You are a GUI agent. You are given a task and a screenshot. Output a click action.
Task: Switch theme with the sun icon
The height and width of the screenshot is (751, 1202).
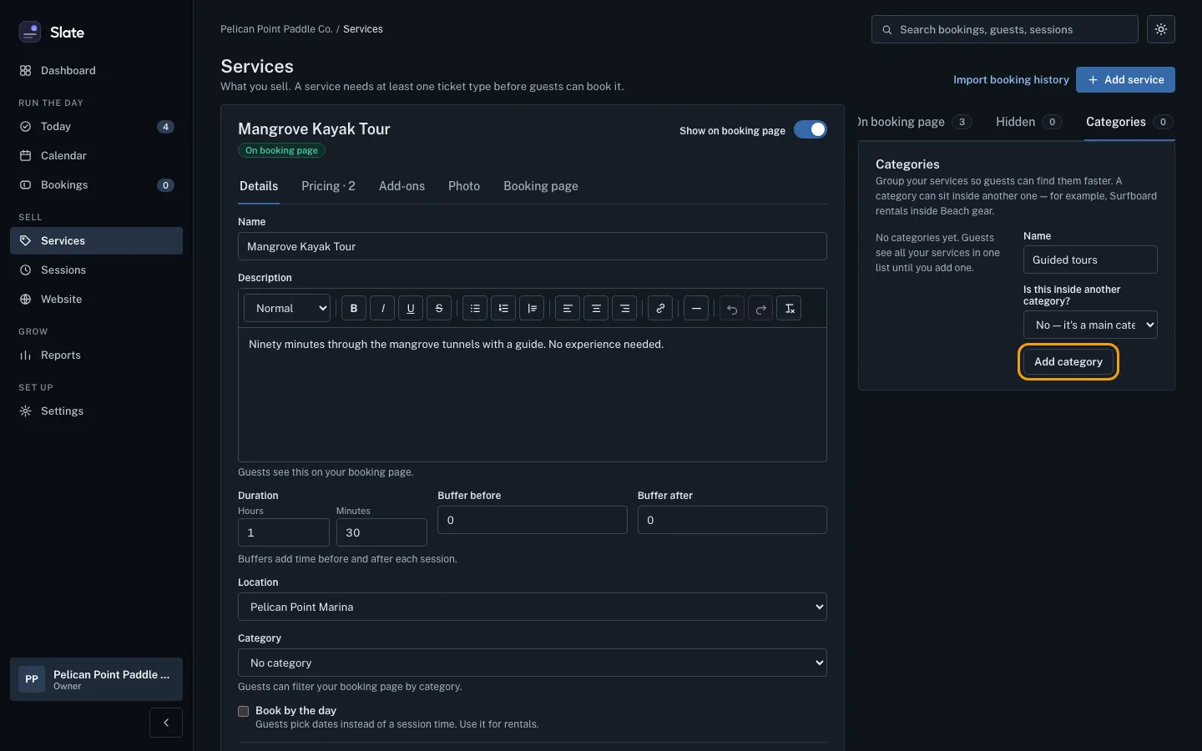tap(1161, 29)
